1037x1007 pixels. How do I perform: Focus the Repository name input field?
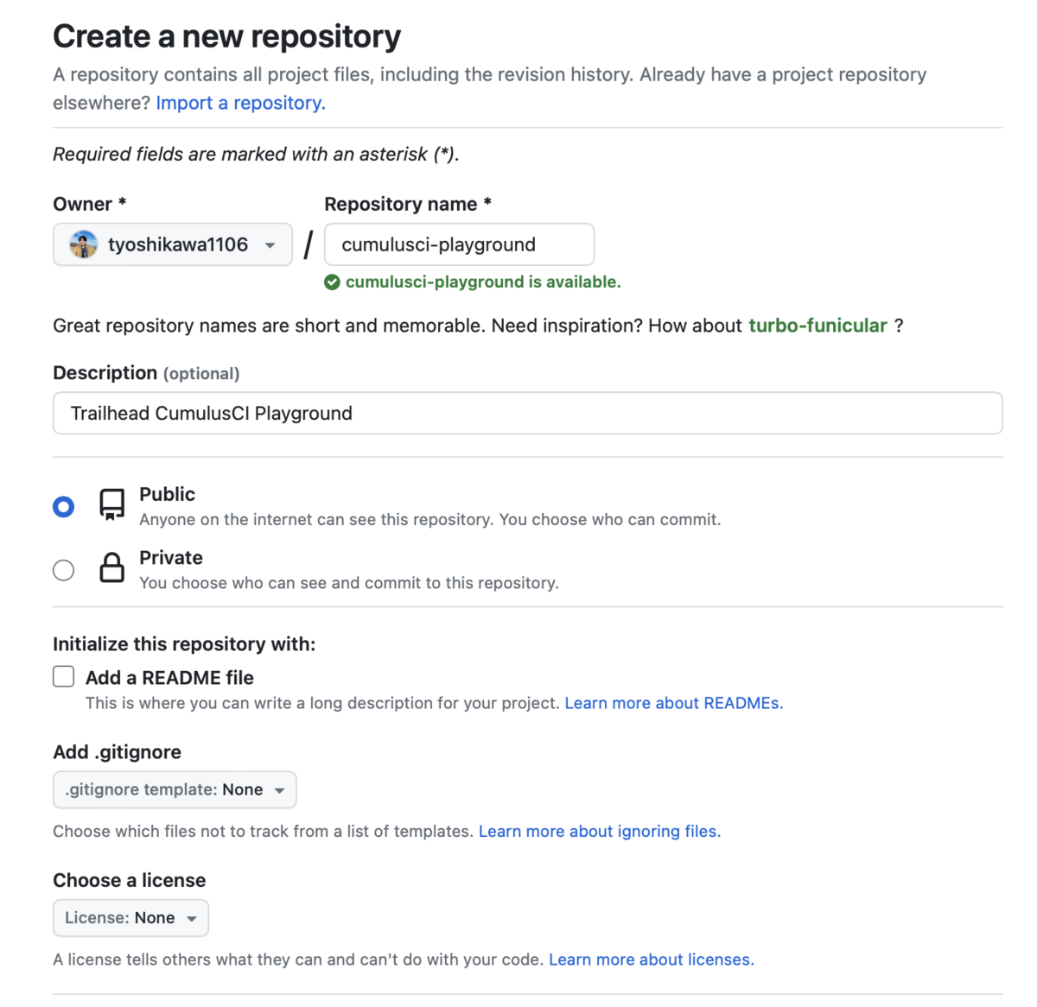(x=459, y=245)
